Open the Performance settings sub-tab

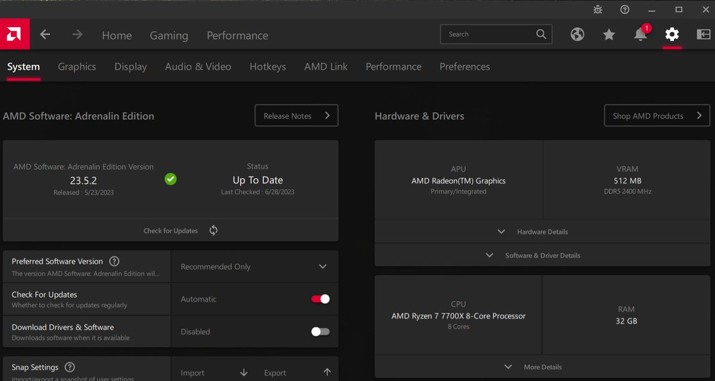[x=393, y=67]
